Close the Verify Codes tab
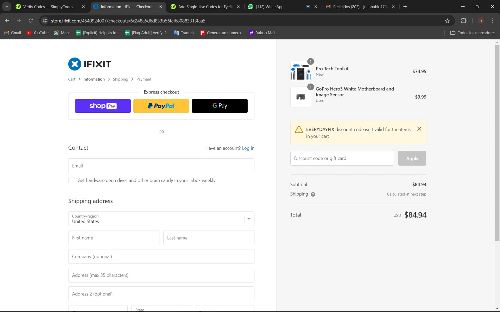This screenshot has height=312, width=500. [x=83, y=7]
